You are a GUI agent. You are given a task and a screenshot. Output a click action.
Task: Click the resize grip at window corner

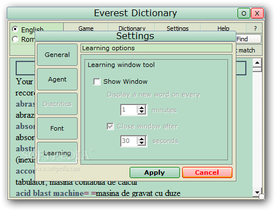(x=261, y=196)
